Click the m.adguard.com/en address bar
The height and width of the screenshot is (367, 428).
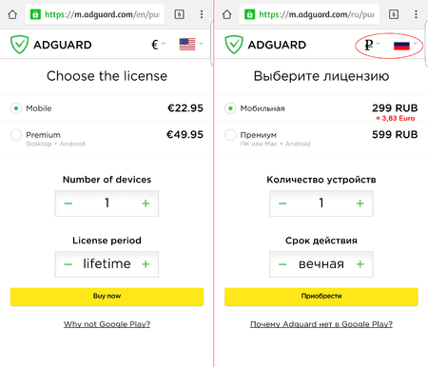tap(95, 14)
